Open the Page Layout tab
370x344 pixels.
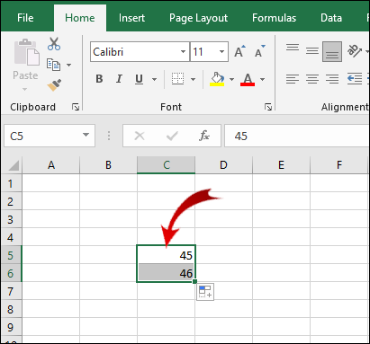(198, 18)
